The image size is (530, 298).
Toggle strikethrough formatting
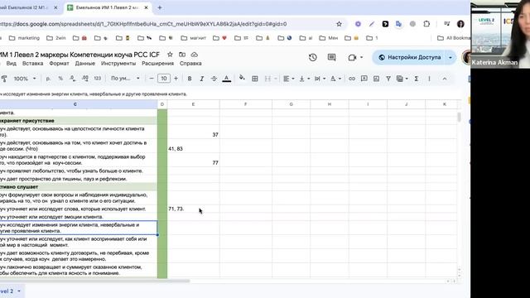(214, 79)
